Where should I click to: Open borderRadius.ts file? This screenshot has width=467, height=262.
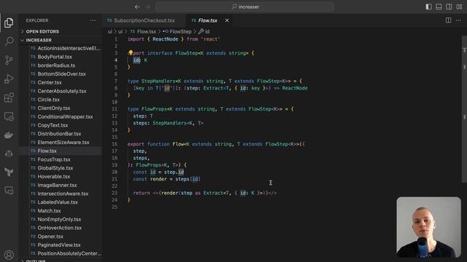point(56,65)
